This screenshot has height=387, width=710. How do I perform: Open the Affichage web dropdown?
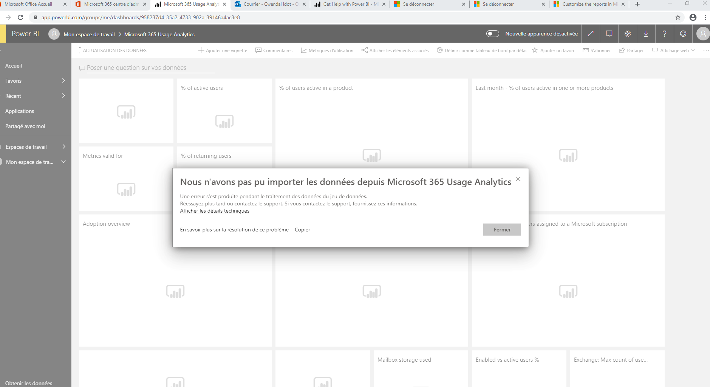click(x=673, y=50)
